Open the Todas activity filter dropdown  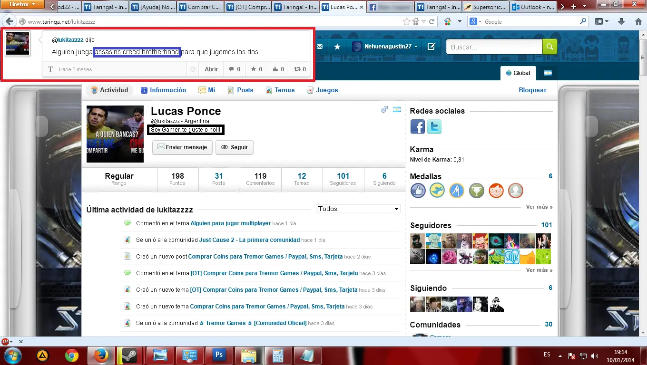click(x=358, y=209)
